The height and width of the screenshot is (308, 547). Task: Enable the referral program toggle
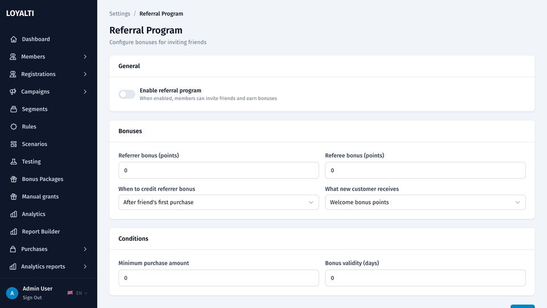pos(126,94)
